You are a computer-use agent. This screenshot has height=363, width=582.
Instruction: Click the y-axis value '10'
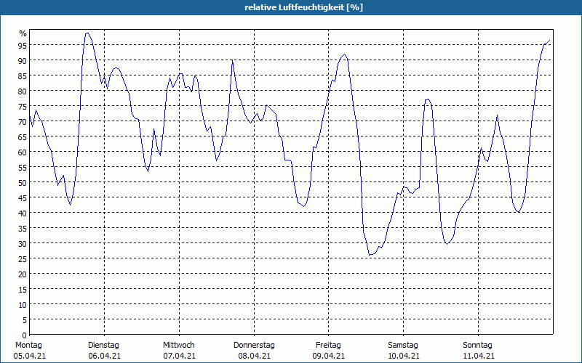(23, 304)
